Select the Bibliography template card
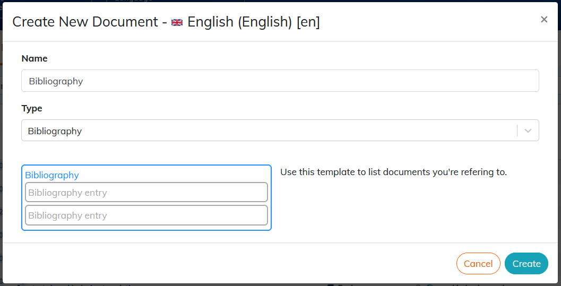This screenshot has width=561, height=286. click(x=146, y=198)
